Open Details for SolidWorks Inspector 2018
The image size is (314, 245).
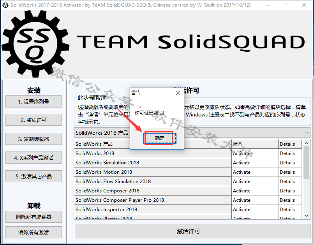click(x=290, y=210)
